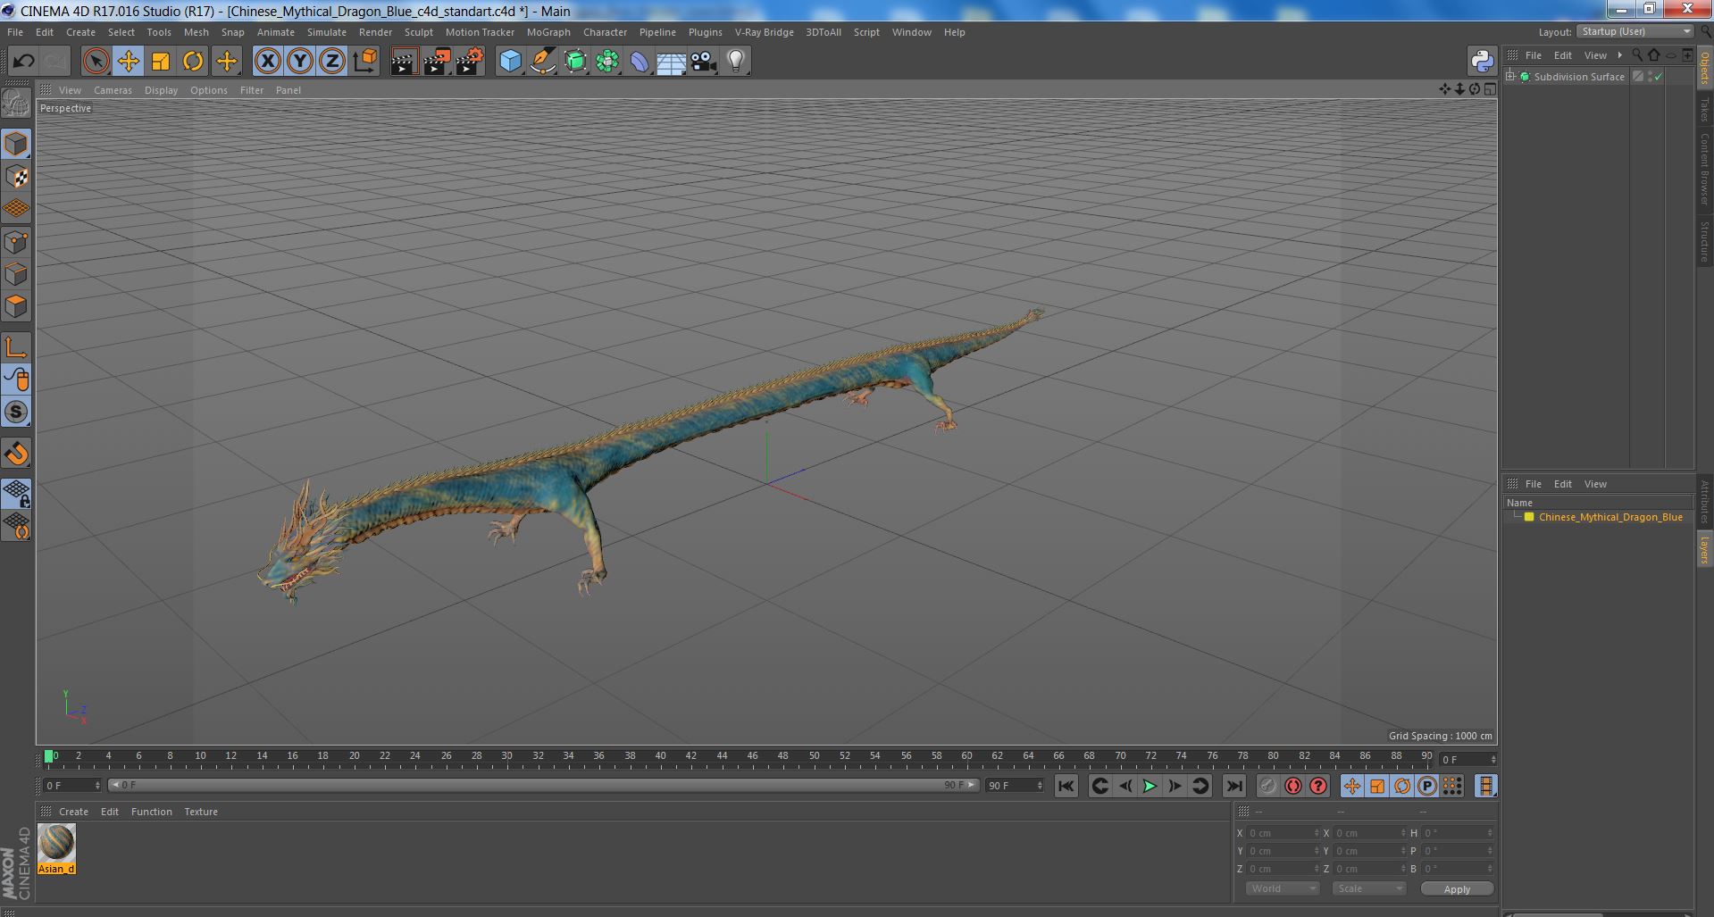
Task: Select the Live Selection tool
Action: click(x=96, y=61)
